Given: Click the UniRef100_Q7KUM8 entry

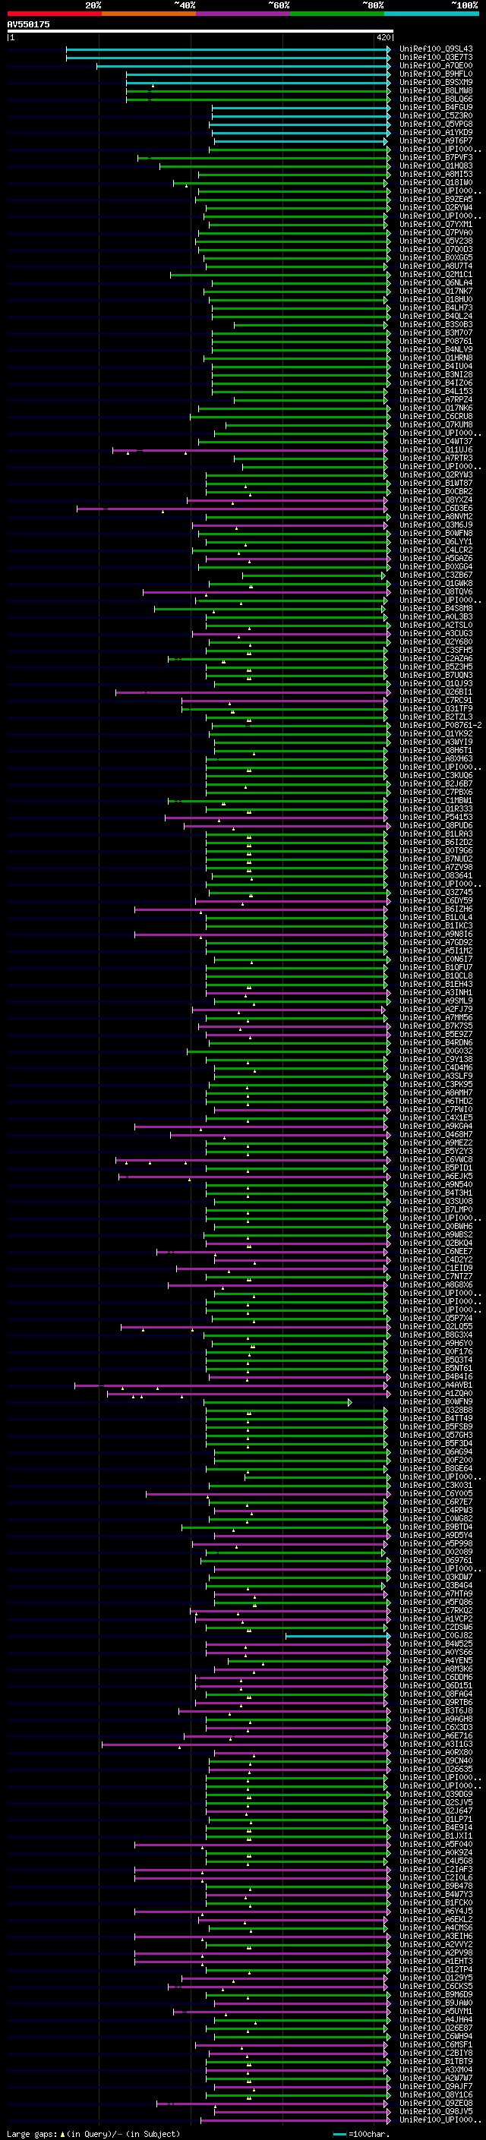Looking at the screenshot, I should (x=436, y=424).
